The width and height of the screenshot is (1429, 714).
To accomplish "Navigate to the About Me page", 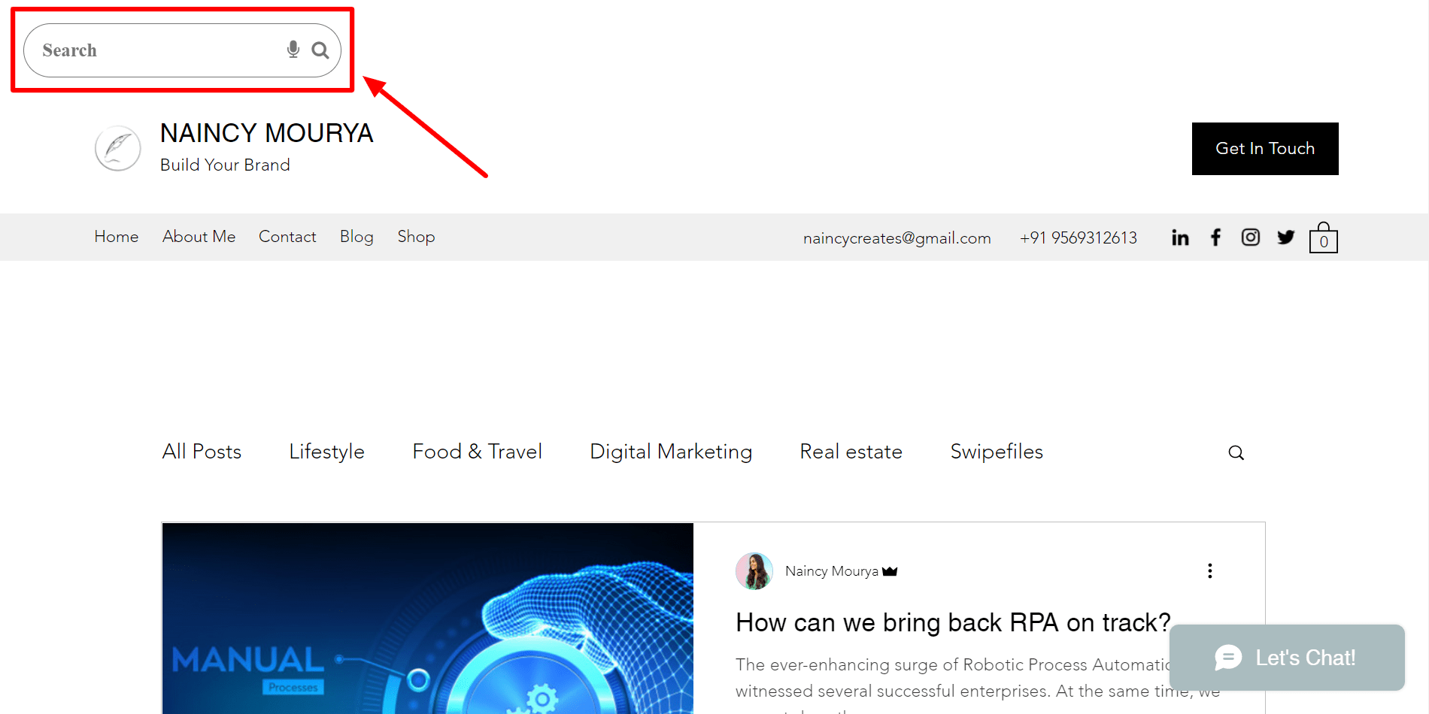I will click(199, 237).
